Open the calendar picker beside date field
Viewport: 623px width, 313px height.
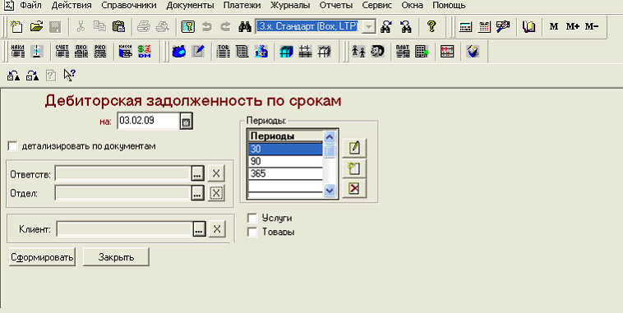tap(186, 122)
